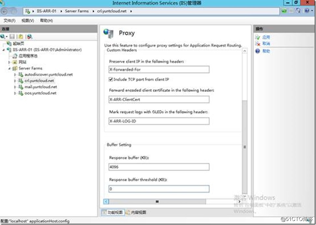Image resolution: width=316 pixels, height=225 pixels.
Task: Click the forward navigation arrow button
Action: [x=14, y=11]
